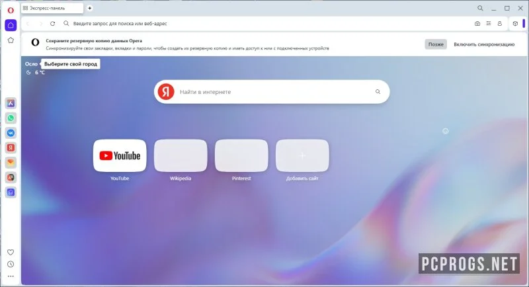529x287 pixels.
Task: Open a new tab with plus button
Action: tap(90, 8)
